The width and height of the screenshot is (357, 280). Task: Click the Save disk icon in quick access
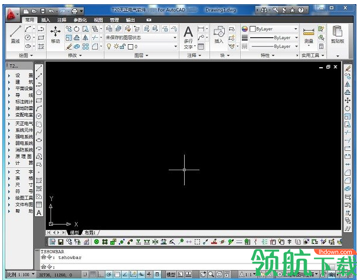[x=42, y=11]
